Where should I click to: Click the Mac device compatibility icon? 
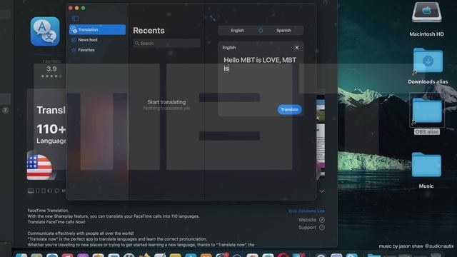(31, 191)
